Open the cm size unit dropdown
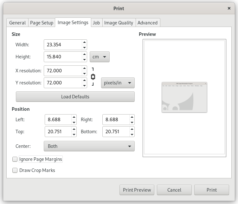 100,57
